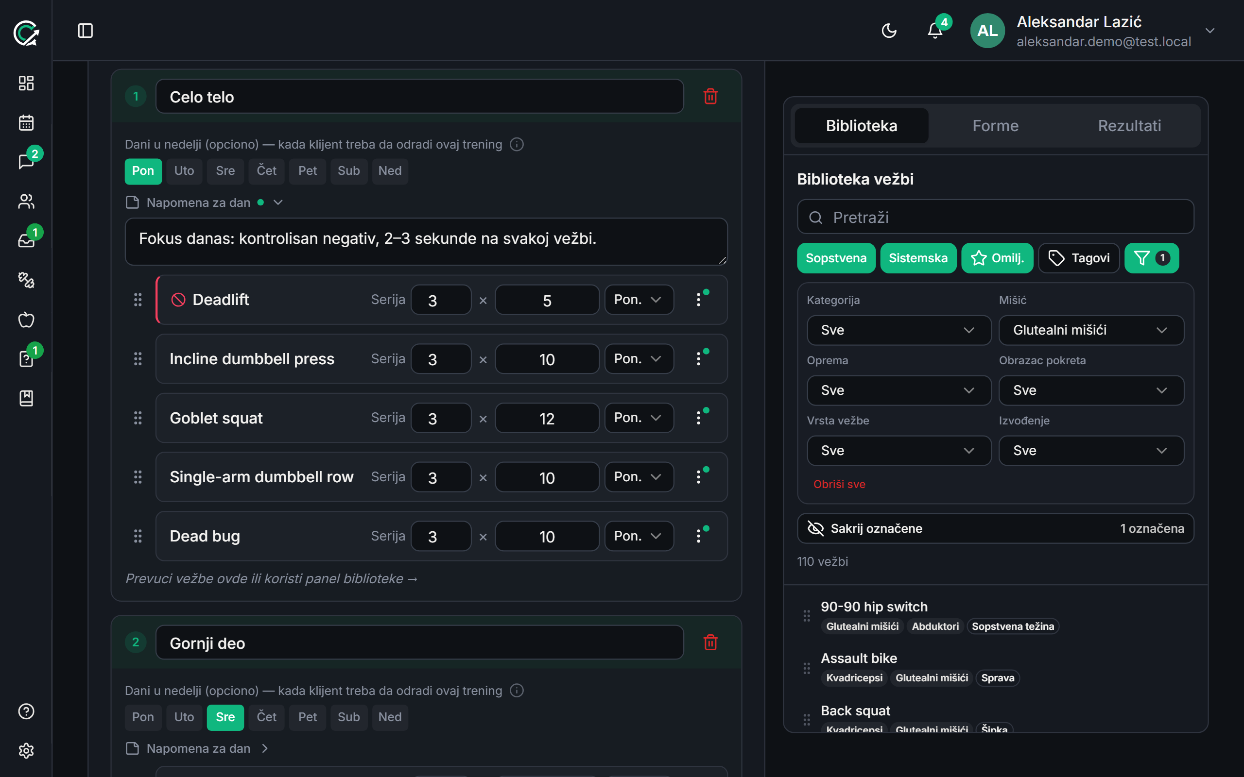Open the Tagovi tag filter

pos(1078,258)
